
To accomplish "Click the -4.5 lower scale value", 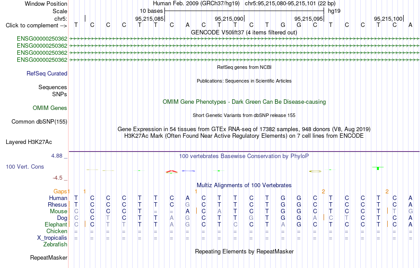I will 57,178.
